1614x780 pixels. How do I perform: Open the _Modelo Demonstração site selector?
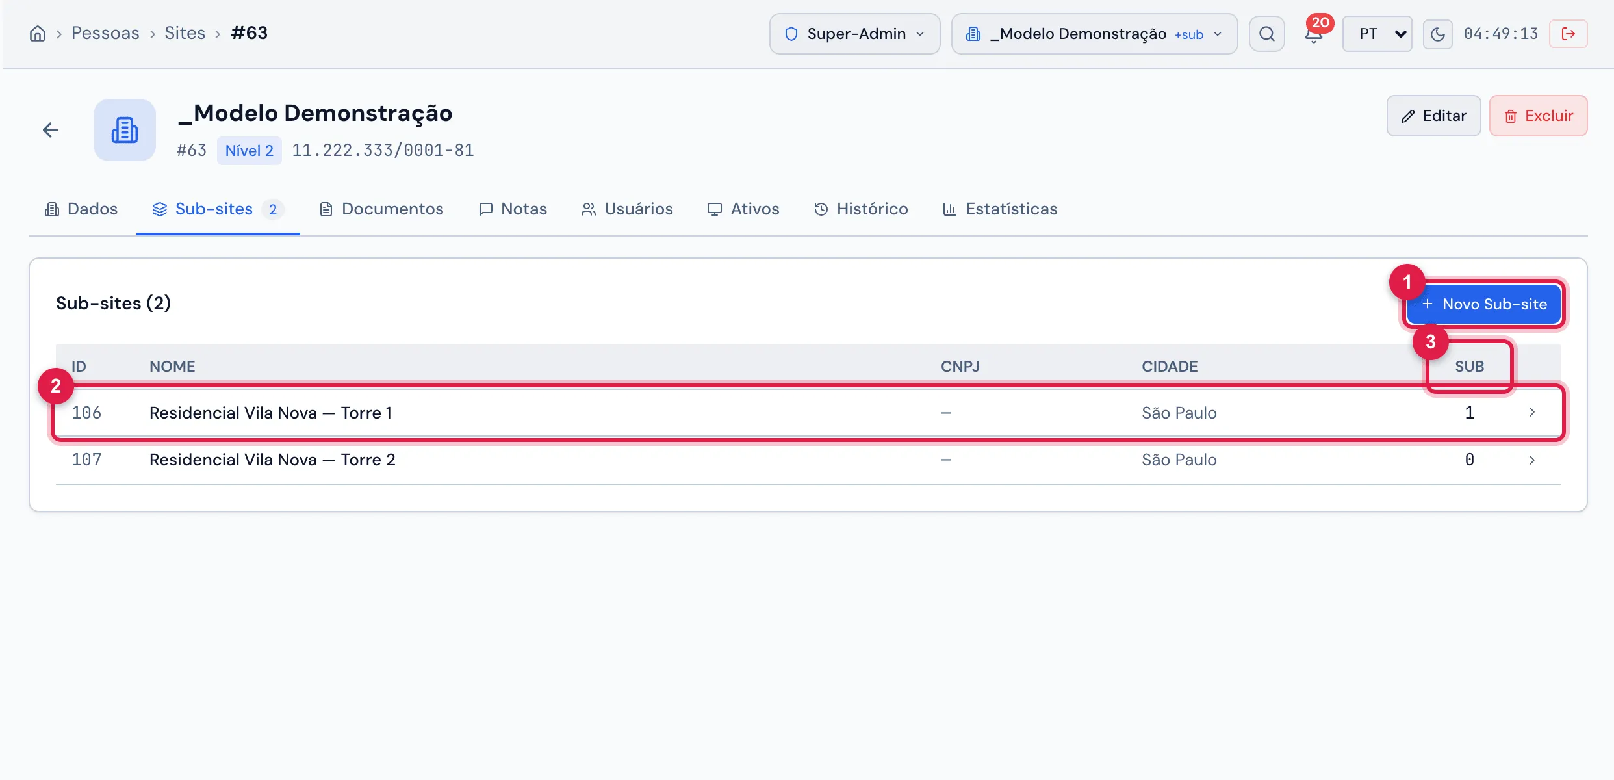coord(1094,34)
